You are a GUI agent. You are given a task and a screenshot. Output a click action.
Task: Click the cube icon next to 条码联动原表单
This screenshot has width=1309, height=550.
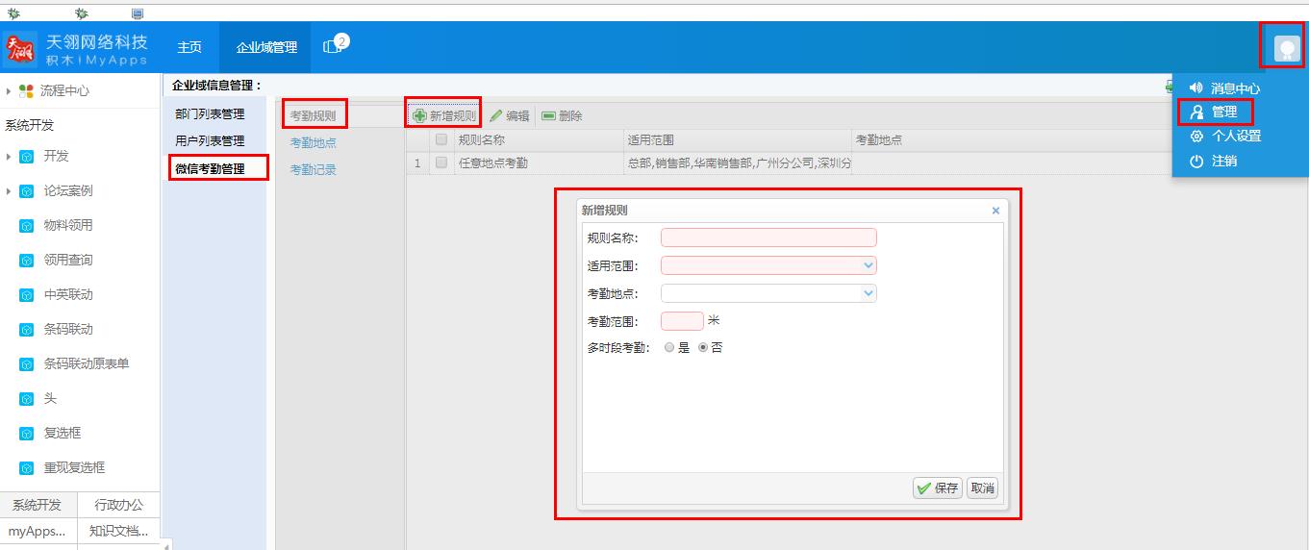click(27, 364)
